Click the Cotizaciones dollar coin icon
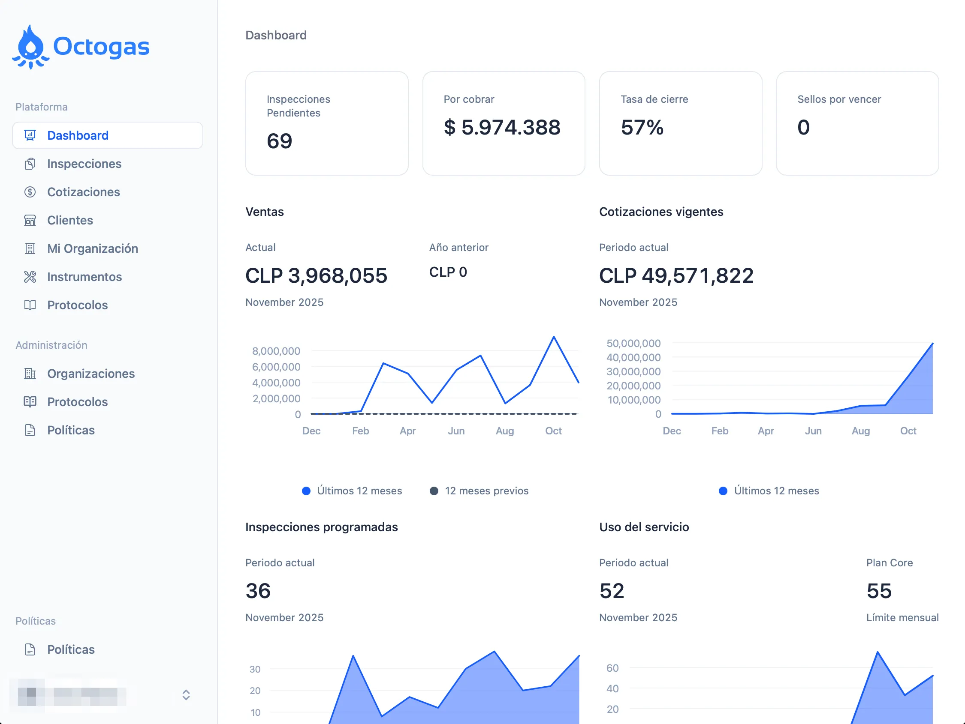965x724 pixels. tap(30, 192)
